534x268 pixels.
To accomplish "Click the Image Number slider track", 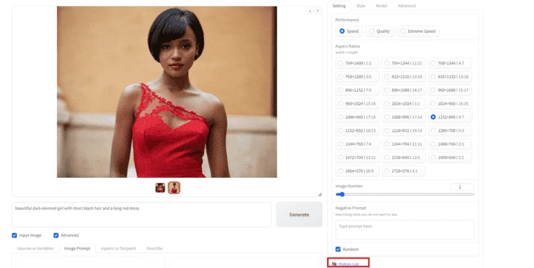I will tap(405, 194).
